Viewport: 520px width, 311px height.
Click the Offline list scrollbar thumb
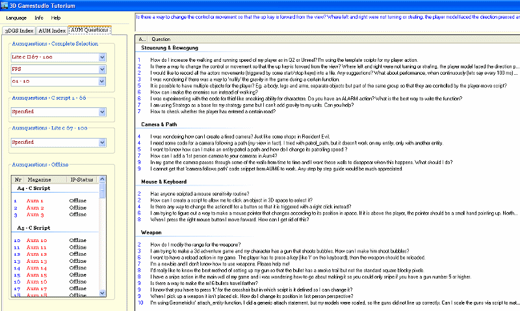(x=102, y=191)
